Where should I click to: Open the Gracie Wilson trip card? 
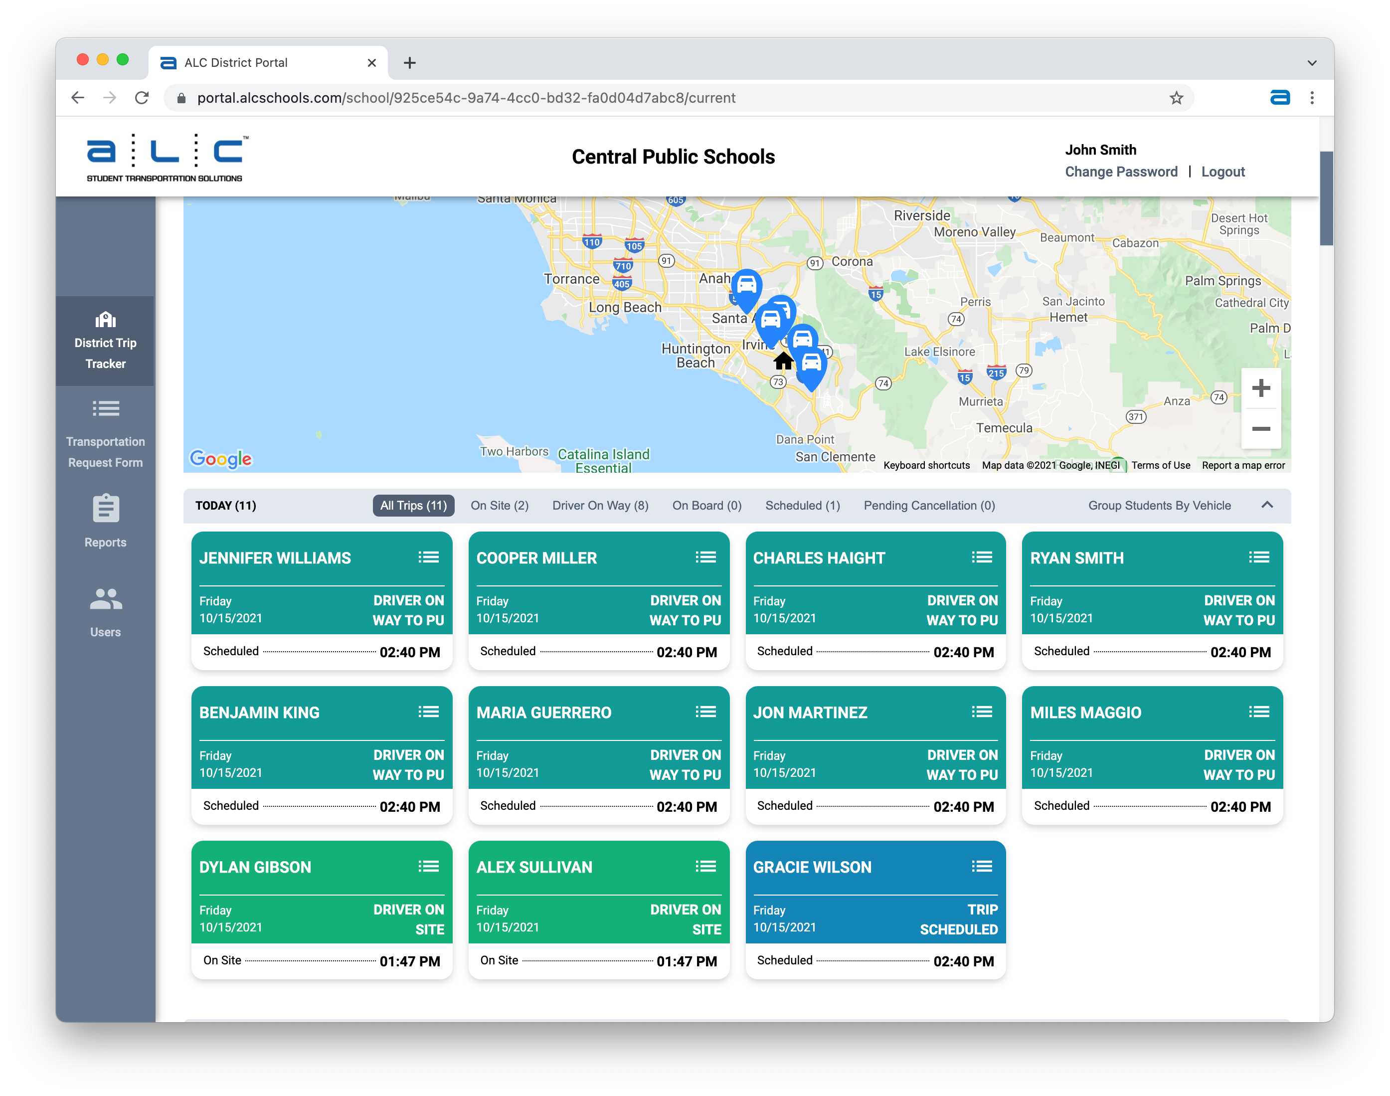[x=875, y=910]
